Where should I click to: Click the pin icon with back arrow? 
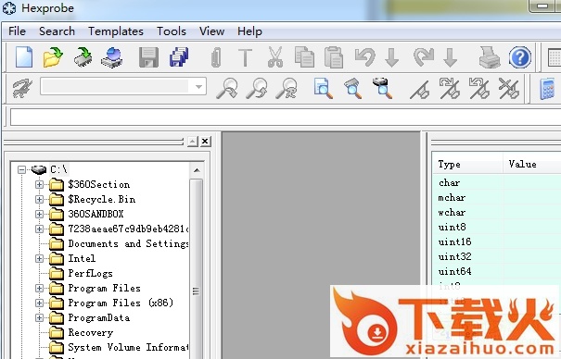coord(479,88)
